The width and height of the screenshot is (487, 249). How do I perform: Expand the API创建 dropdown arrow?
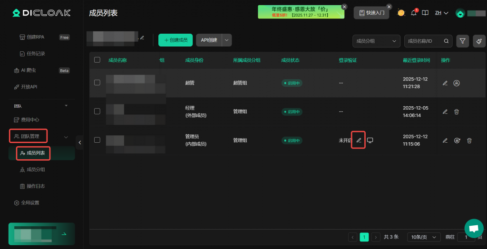[227, 40]
